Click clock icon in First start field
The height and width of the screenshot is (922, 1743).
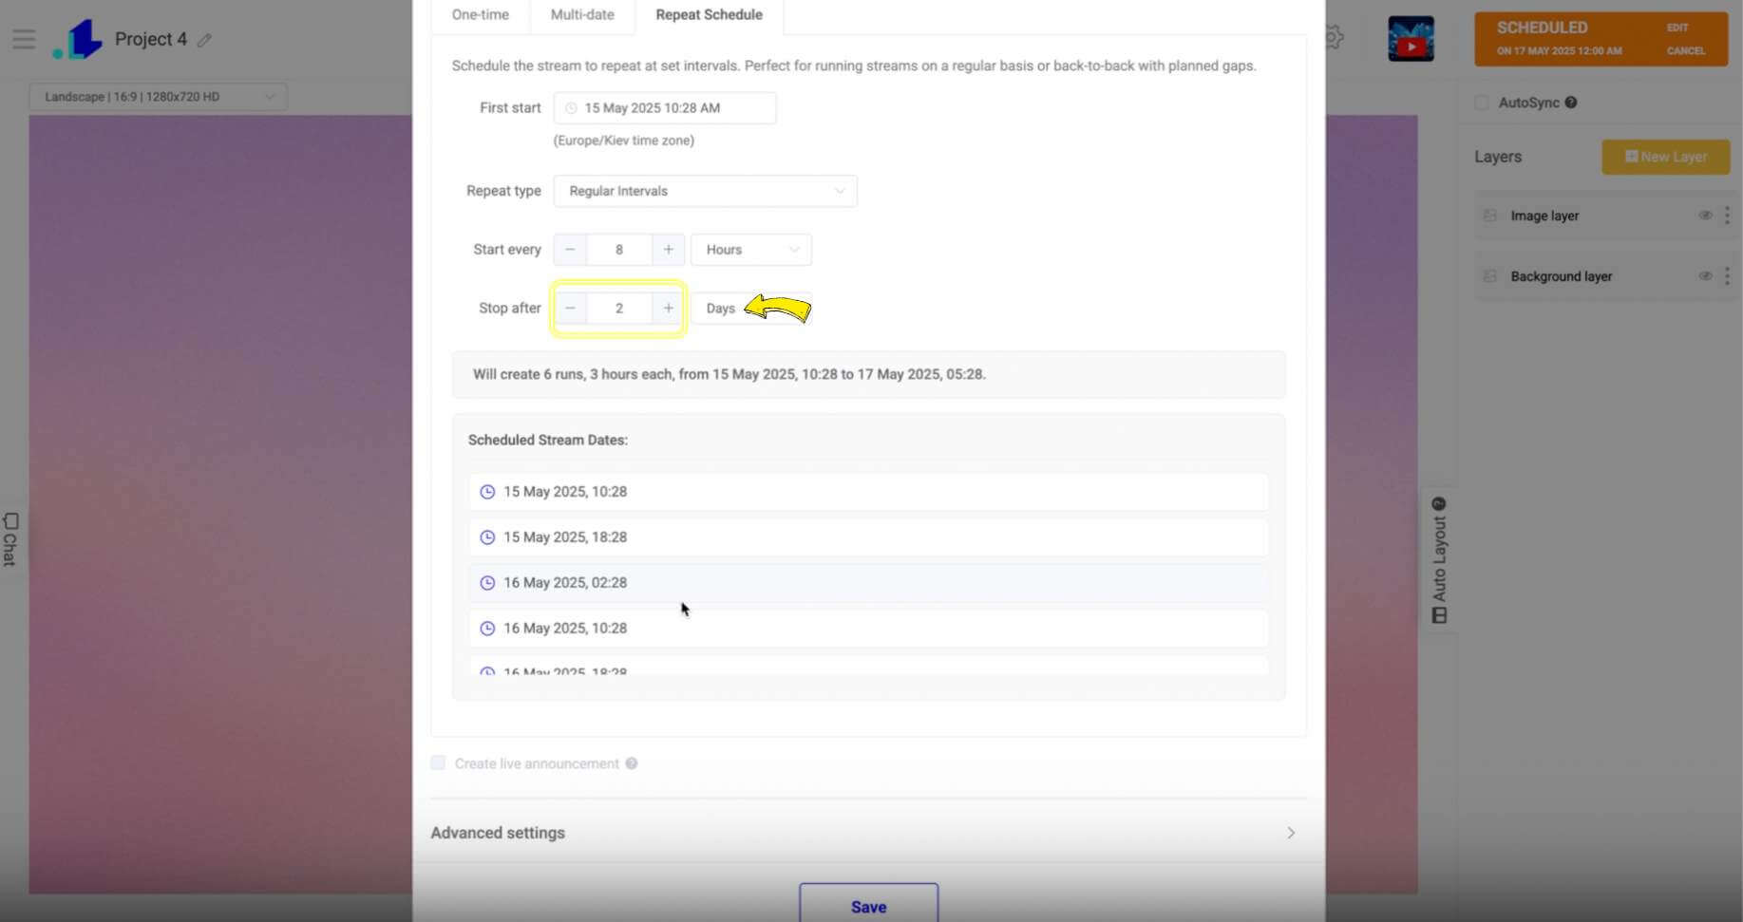[571, 108]
